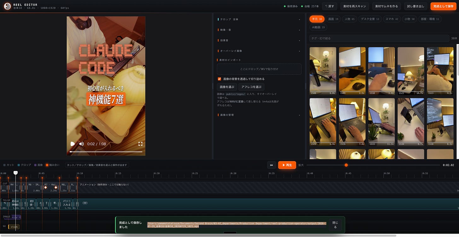Select clip thumbnail 1509
This screenshot has height=237, width=459.
(x=352, y=71)
